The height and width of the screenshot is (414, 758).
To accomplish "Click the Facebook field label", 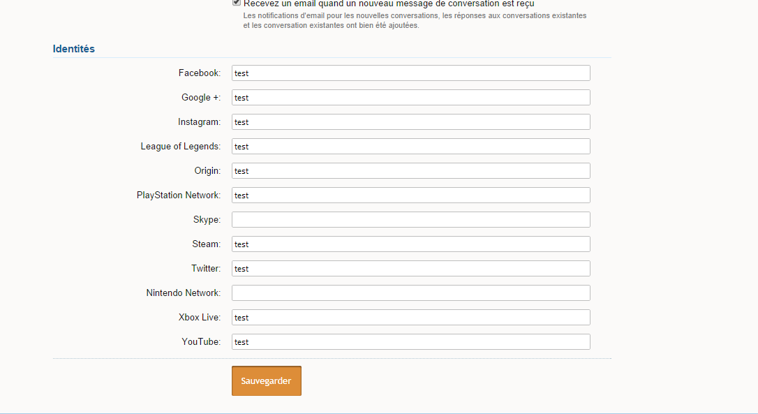I will [x=199, y=73].
